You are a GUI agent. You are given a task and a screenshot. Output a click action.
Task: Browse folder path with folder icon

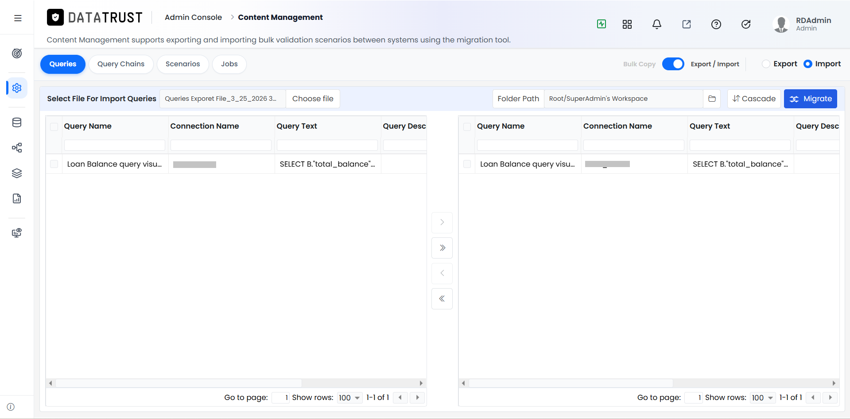pos(712,99)
